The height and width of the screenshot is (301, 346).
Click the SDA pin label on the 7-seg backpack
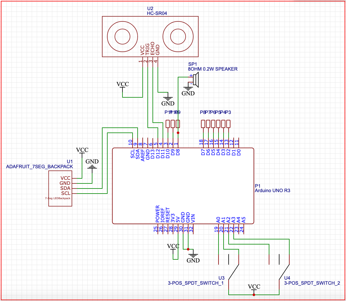point(65,188)
